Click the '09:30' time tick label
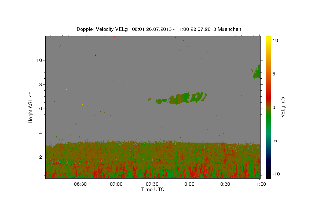322x214 pixels. pos(152,184)
